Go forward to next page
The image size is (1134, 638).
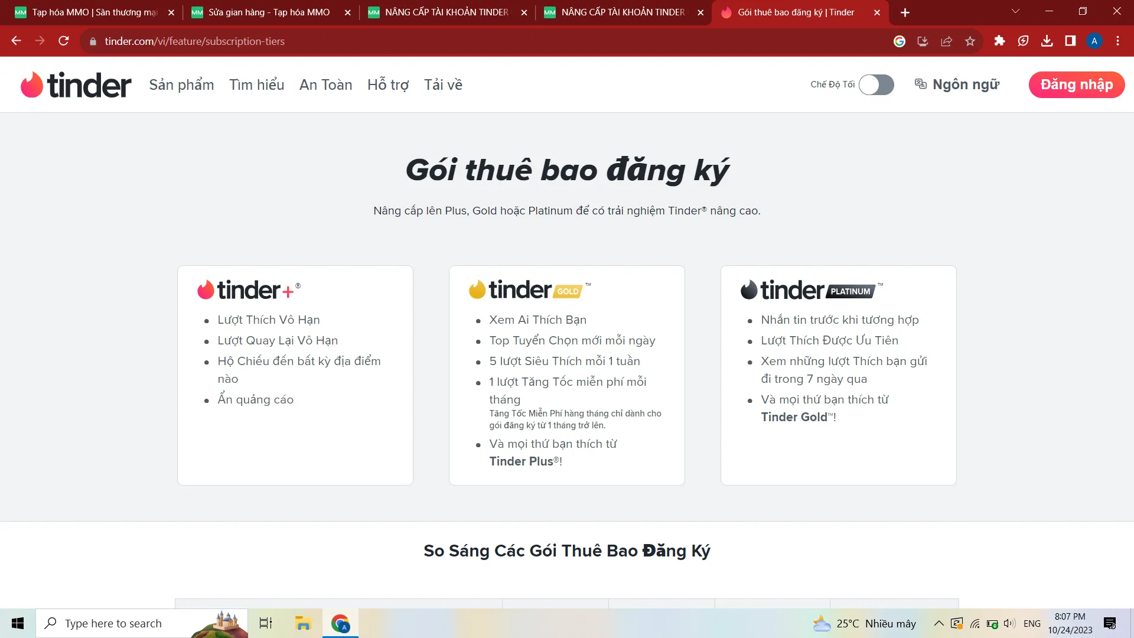click(40, 41)
